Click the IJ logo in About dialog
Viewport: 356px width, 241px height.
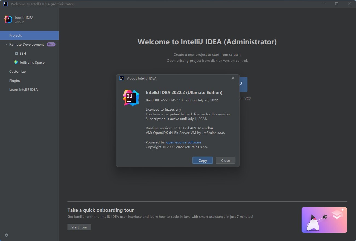pos(131,98)
